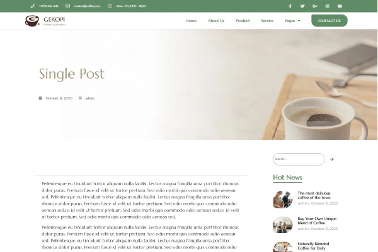Viewport: 378px width, 252px height.
Task: Expand the Pages dropdown menu
Action: coord(292,21)
